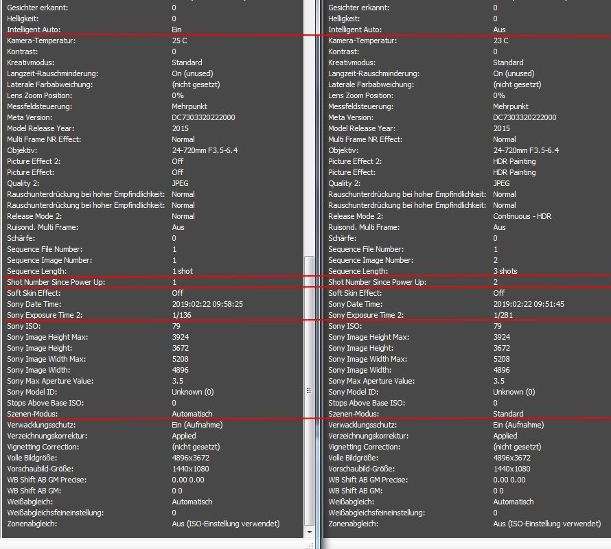This screenshot has height=549, width=611.
Task: Click the 'Objektiv:' label in the right panel
Action: (344, 150)
